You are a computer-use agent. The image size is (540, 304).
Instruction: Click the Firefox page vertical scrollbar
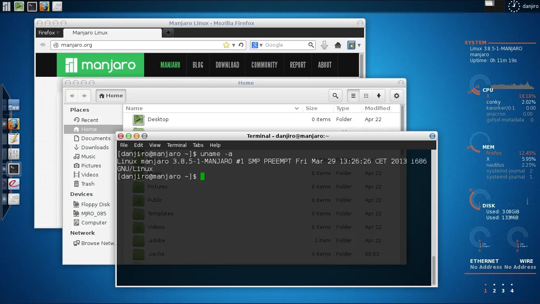(x=361, y=65)
